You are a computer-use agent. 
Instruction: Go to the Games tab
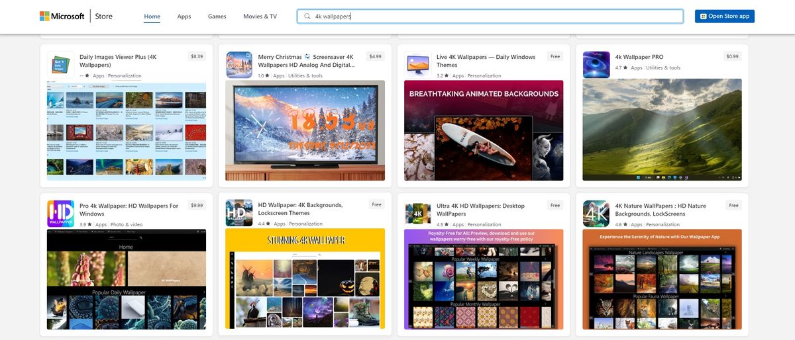(x=217, y=17)
